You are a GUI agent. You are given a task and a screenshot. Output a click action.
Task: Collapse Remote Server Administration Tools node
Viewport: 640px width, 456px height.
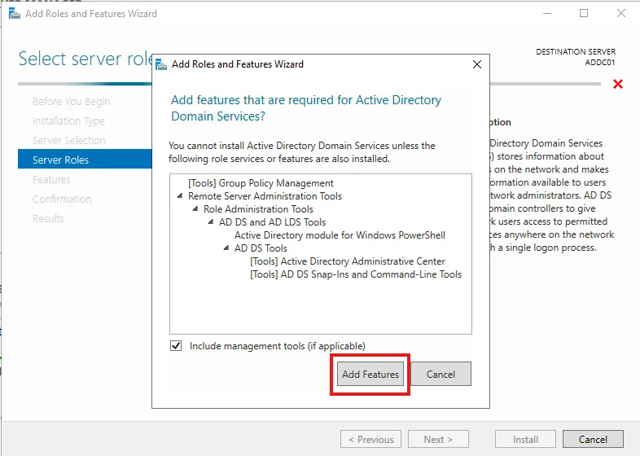click(180, 196)
